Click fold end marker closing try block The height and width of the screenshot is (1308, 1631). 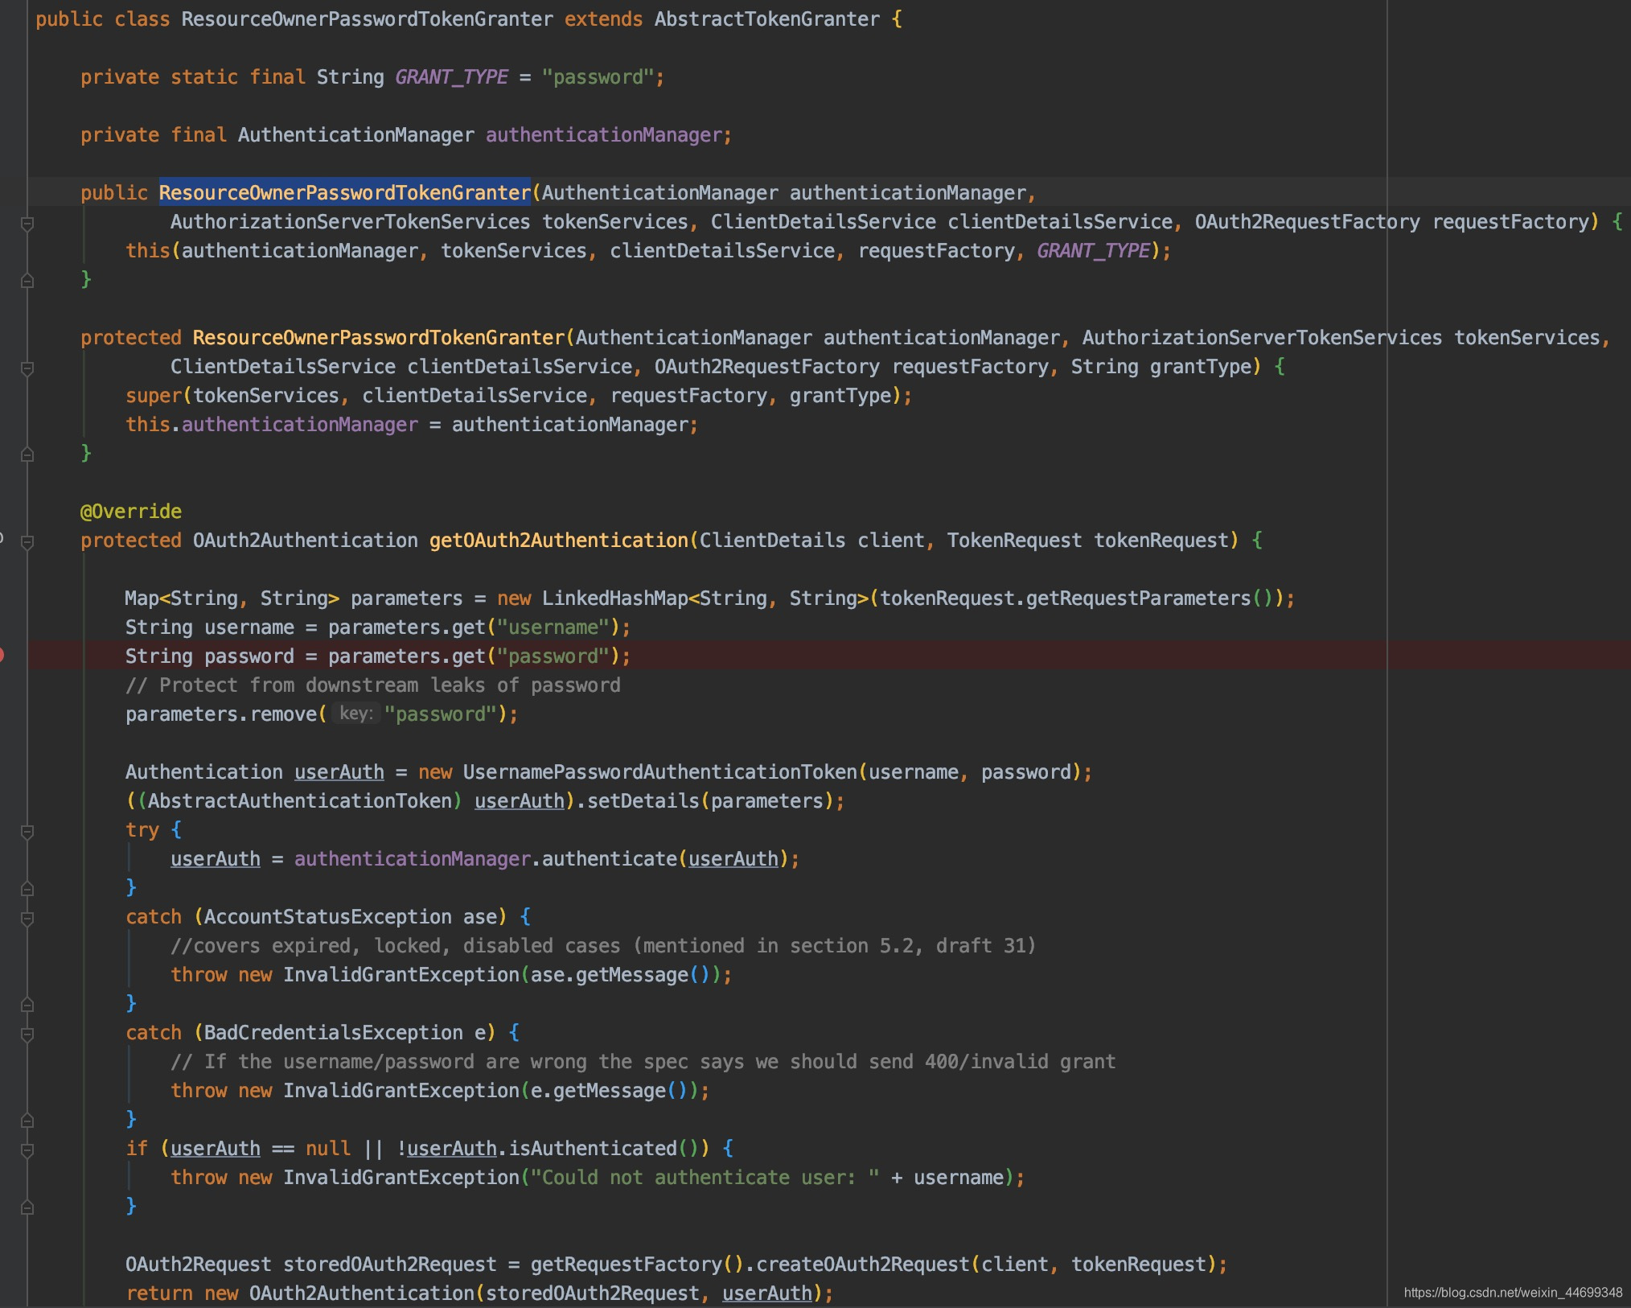click(x=27, y=889)
